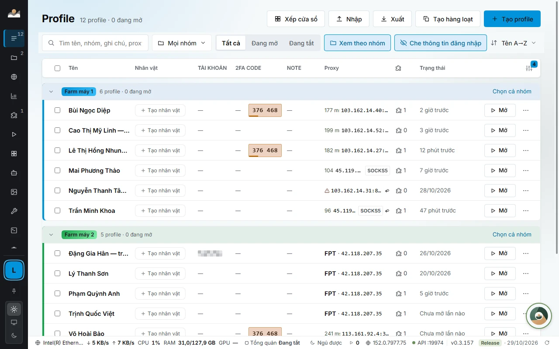559x349 pixels.
Task: Open the Tên A→Z sort dropdown
Action: tap(514, 43)
